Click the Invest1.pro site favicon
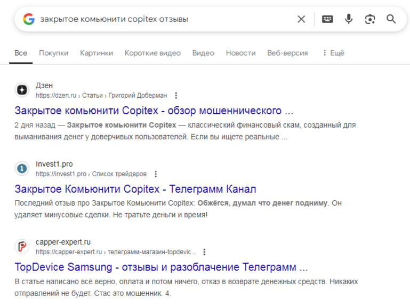410x305 pixels. click(22, 169)
